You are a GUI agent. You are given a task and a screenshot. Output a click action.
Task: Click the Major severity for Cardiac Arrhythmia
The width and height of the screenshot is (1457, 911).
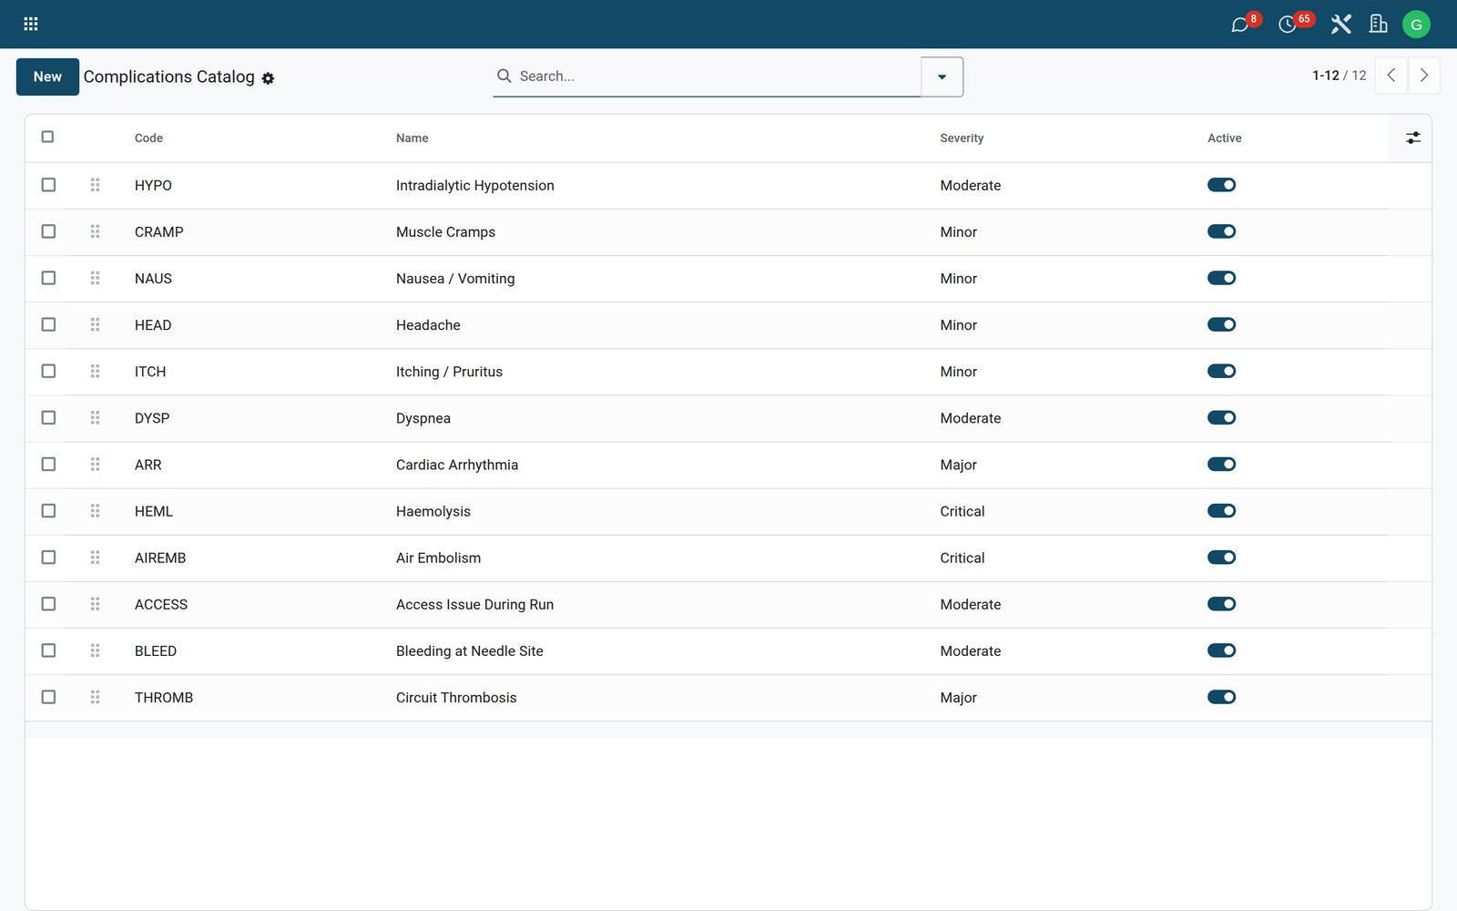click(x=958, y=466)
